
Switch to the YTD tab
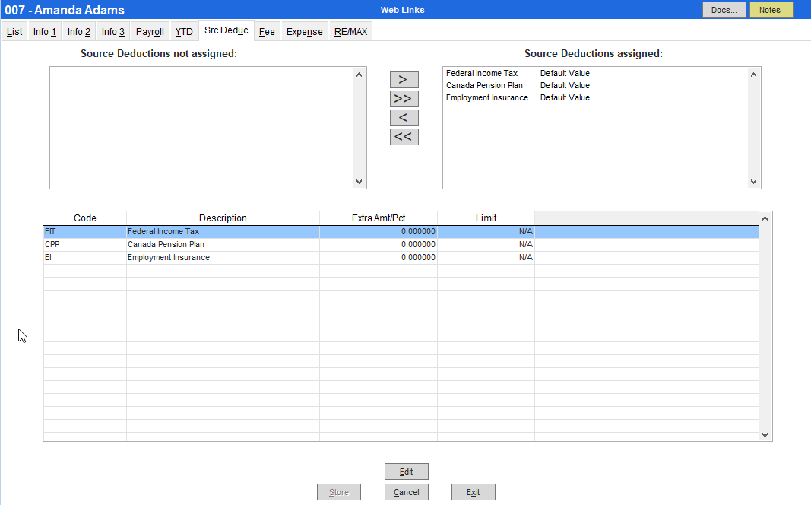click(184, 32)
